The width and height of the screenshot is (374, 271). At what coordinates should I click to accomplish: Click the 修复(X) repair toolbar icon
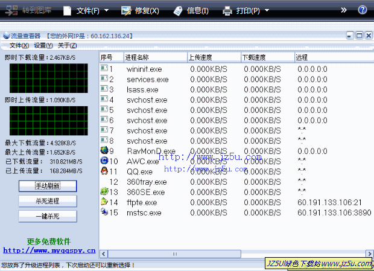pyautogui.click(x=126, y=10)
